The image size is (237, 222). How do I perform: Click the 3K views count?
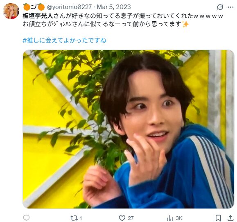click(x=179, y=218)
